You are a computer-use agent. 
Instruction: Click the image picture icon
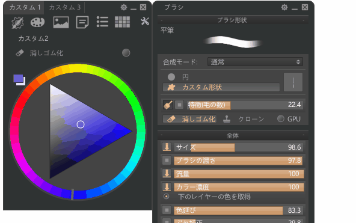61,22
